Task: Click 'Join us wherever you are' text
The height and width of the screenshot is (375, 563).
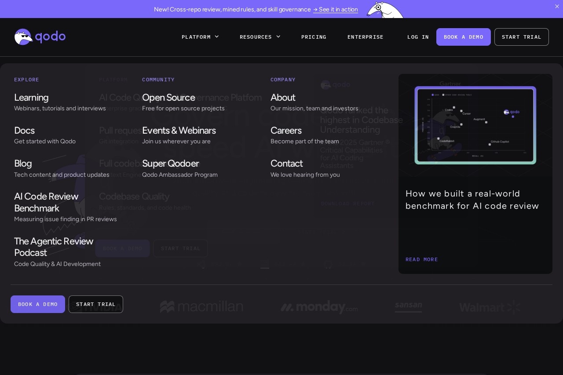Action: click(176, 141)
